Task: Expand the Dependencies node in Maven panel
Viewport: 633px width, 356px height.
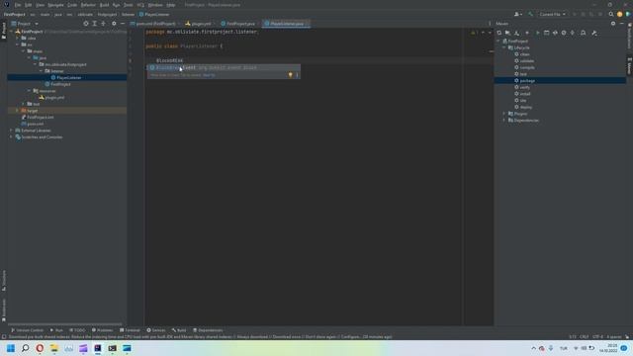Action: [504, 121]
